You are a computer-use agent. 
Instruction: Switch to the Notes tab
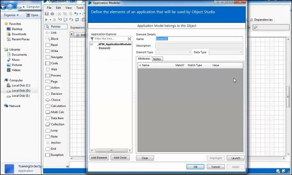(157, 59)
